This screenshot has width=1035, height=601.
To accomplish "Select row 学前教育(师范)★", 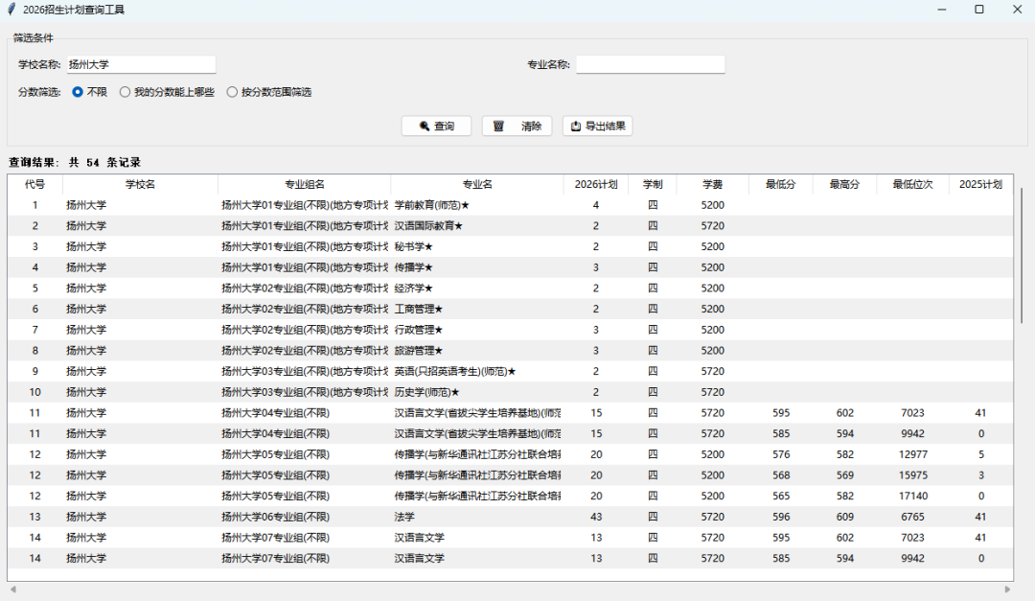I will click(x=510, y=205).
